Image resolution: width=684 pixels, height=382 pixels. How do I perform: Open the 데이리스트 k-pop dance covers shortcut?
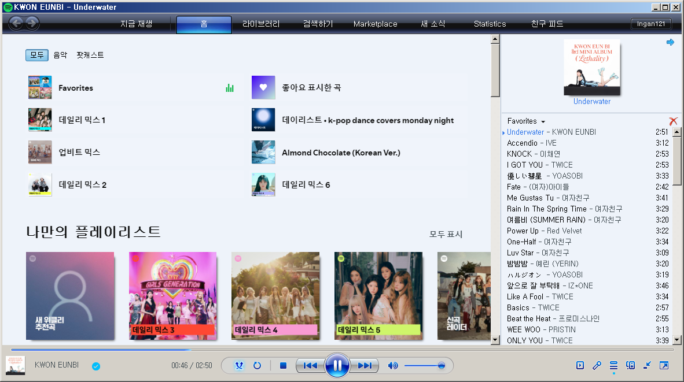tap(359, 120)
